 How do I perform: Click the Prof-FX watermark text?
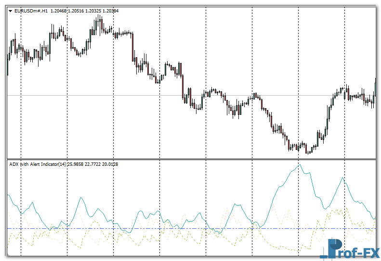(362, 250)
